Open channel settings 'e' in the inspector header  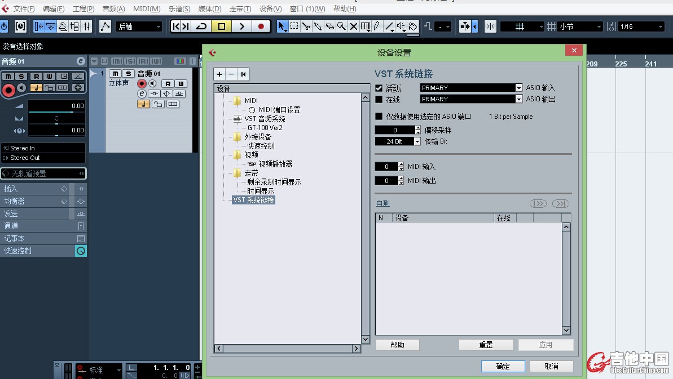click(81, 61)
